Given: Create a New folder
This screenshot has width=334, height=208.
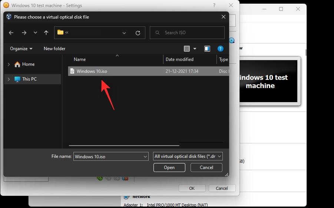Looking at the screenshot, I should (x=54, y=49).
